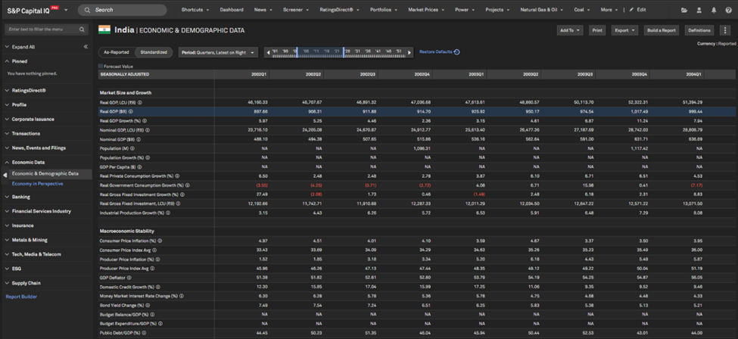Screen dimensions: 738x339
Task: Open the Screener menu
Action: tap(295, 9)
